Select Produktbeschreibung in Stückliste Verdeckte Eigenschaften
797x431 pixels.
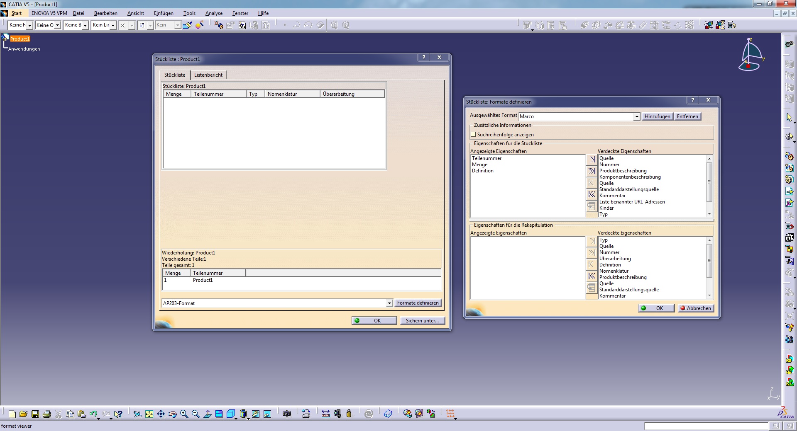pyautogui.click(x=623, y=171)
